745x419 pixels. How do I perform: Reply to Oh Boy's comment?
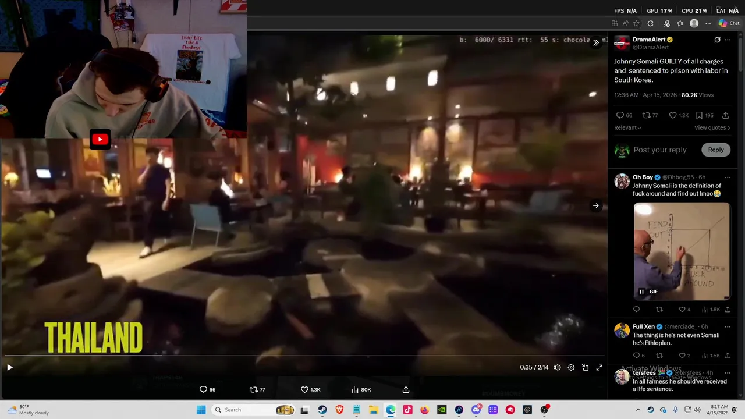coord(636,309)
